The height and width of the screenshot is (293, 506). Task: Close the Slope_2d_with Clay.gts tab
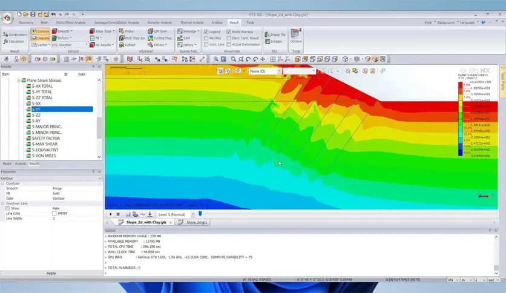(171, 222)
